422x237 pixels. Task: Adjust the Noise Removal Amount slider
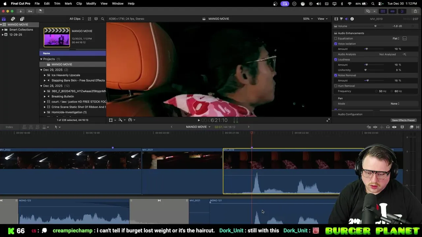pos(367,81)
